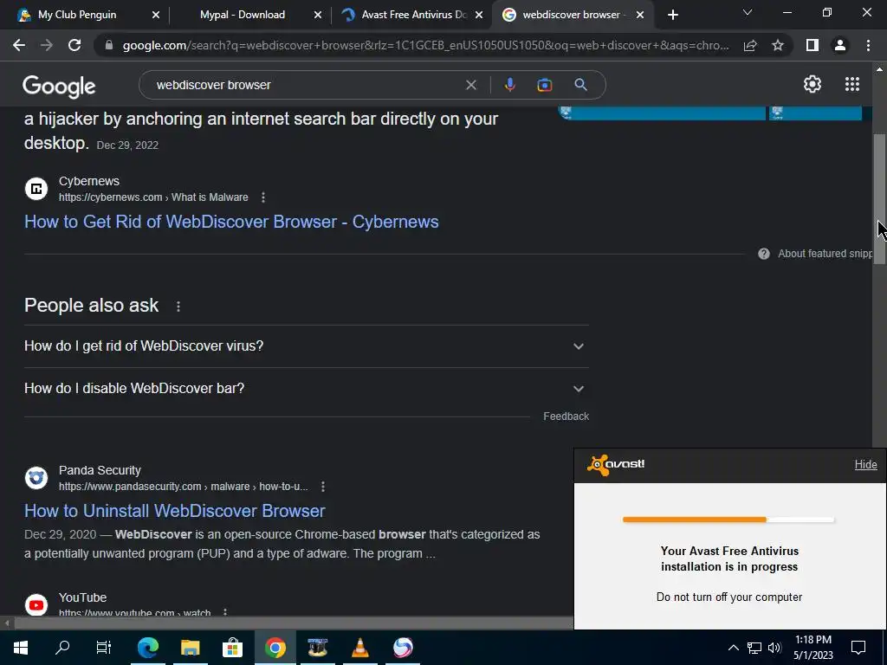Launch Microsoft Edge from the taskbar
Viewport: 887px width, 665px height.
[x=147, y=648]
